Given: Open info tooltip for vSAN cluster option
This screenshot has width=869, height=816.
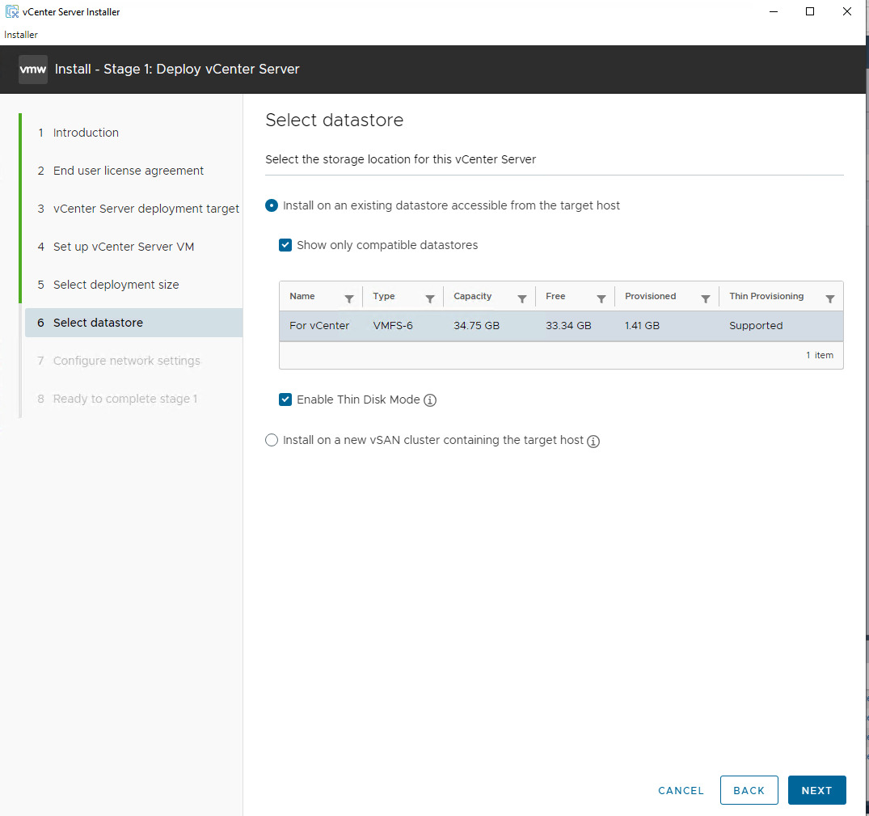Looking at the screenshot, I should [593, 442].
